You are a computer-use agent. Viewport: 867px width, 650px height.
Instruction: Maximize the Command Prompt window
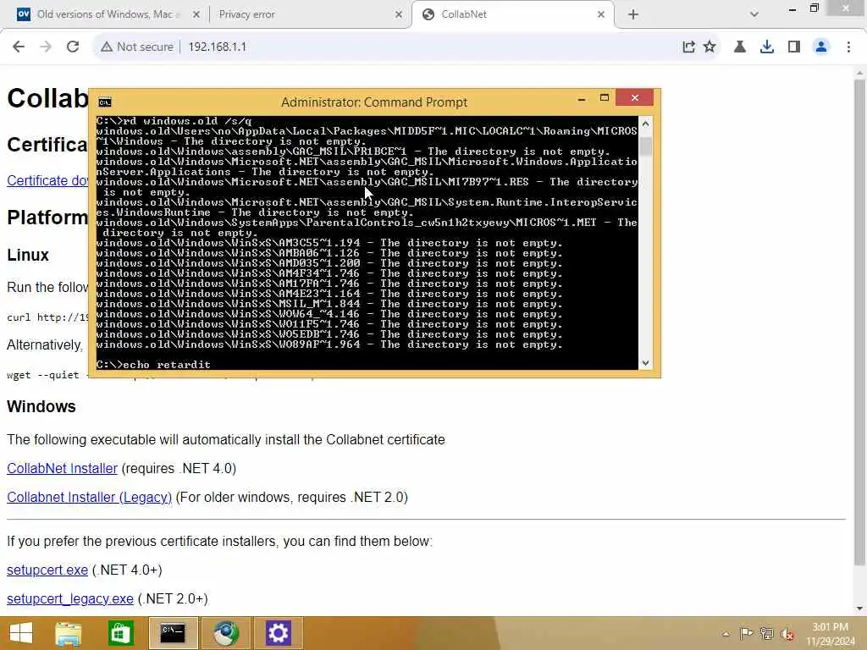tap(604, 98)
